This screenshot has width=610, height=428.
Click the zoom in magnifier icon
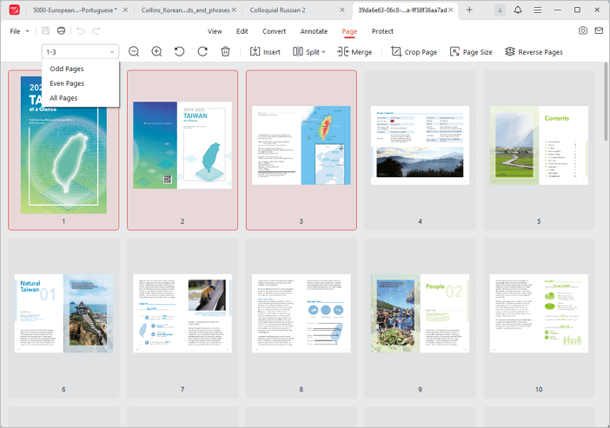click(x=156, y=52)
